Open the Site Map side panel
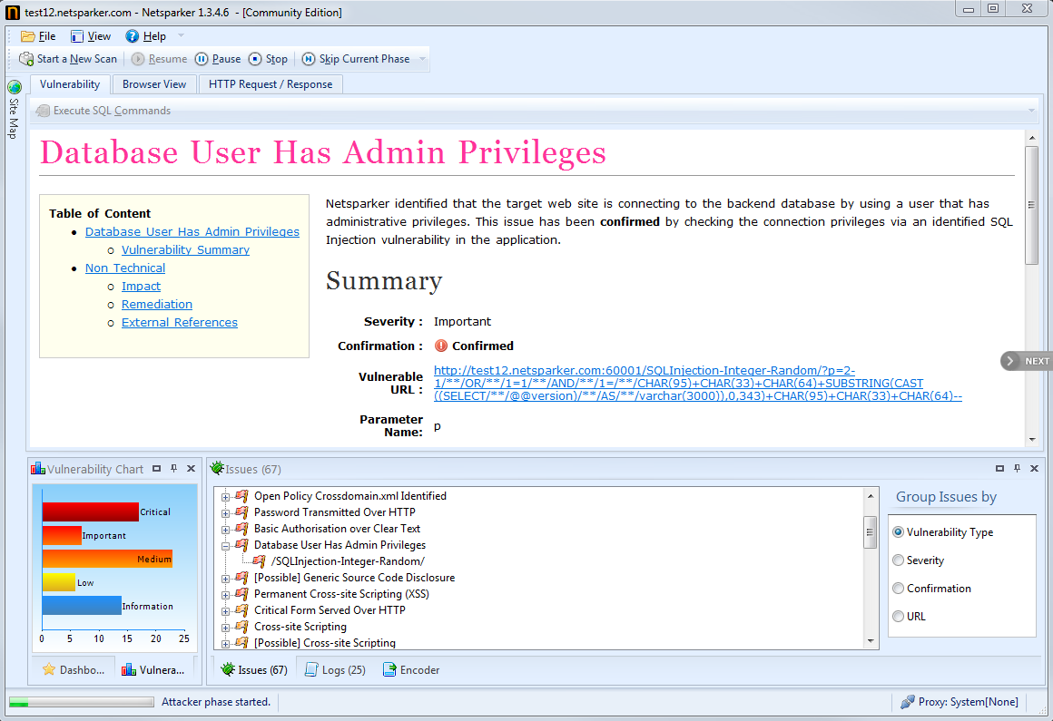Image resolution: width=1053 pixels, height=721 pixels. (x=14, y=110)
